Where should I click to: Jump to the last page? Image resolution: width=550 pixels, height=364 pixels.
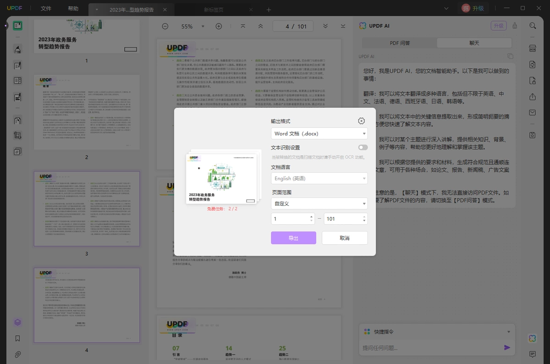coord(342,26)
